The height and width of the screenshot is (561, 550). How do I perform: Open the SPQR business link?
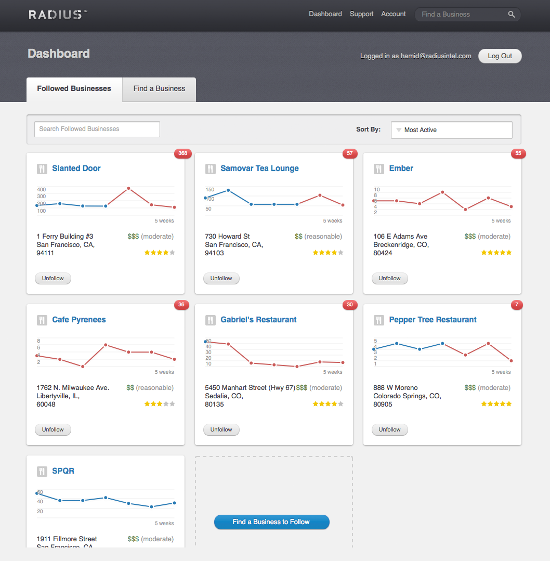coord(63,471)
